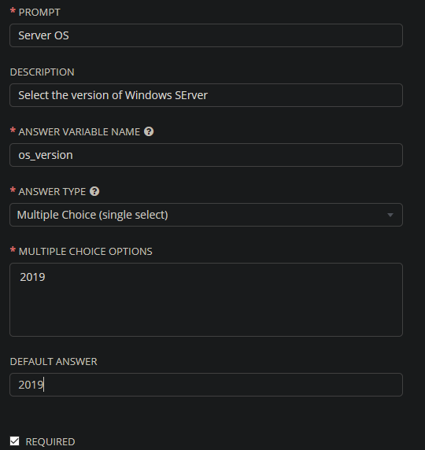Click into the Description input field
425x450 pixels.
click(206, 95)
